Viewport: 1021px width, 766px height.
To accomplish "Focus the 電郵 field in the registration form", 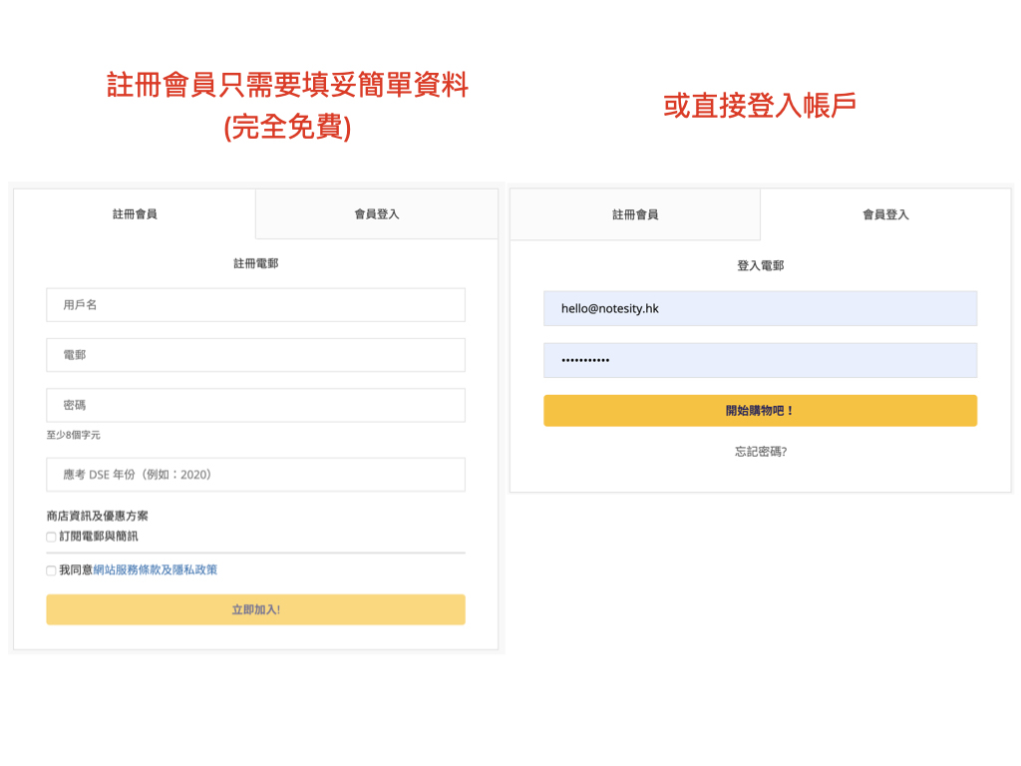I will [x=255, y=355].
